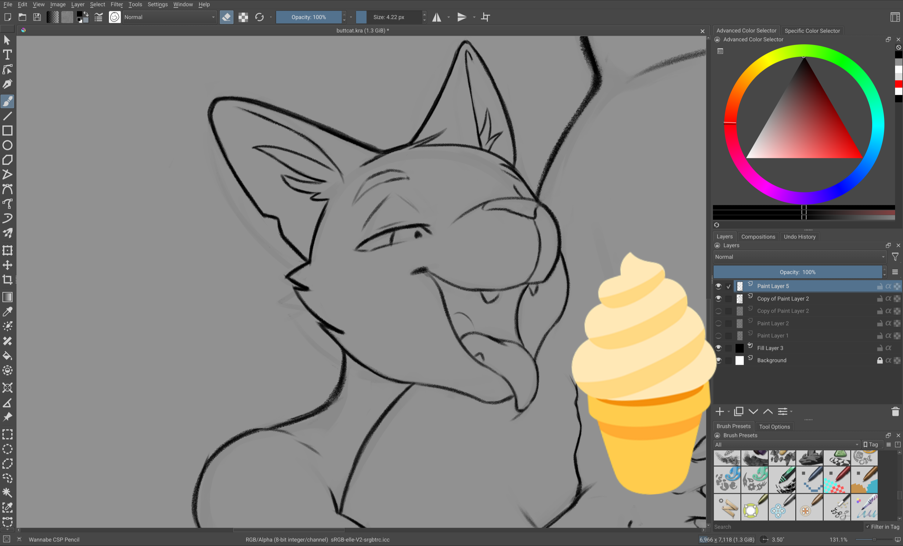
Task: Select the Crop tool
Action: point(7,280)
